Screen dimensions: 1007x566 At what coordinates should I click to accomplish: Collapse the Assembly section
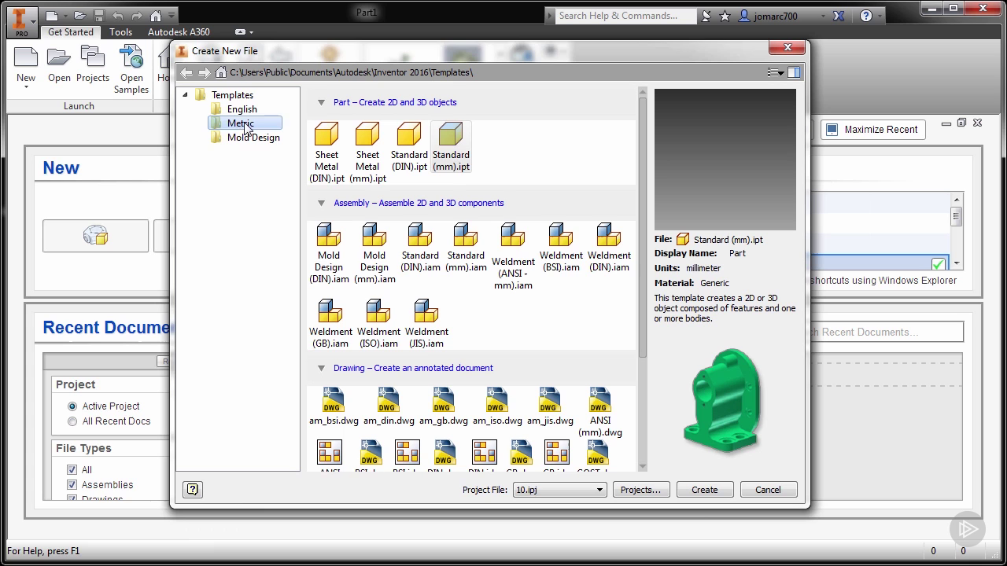(321, 203)
